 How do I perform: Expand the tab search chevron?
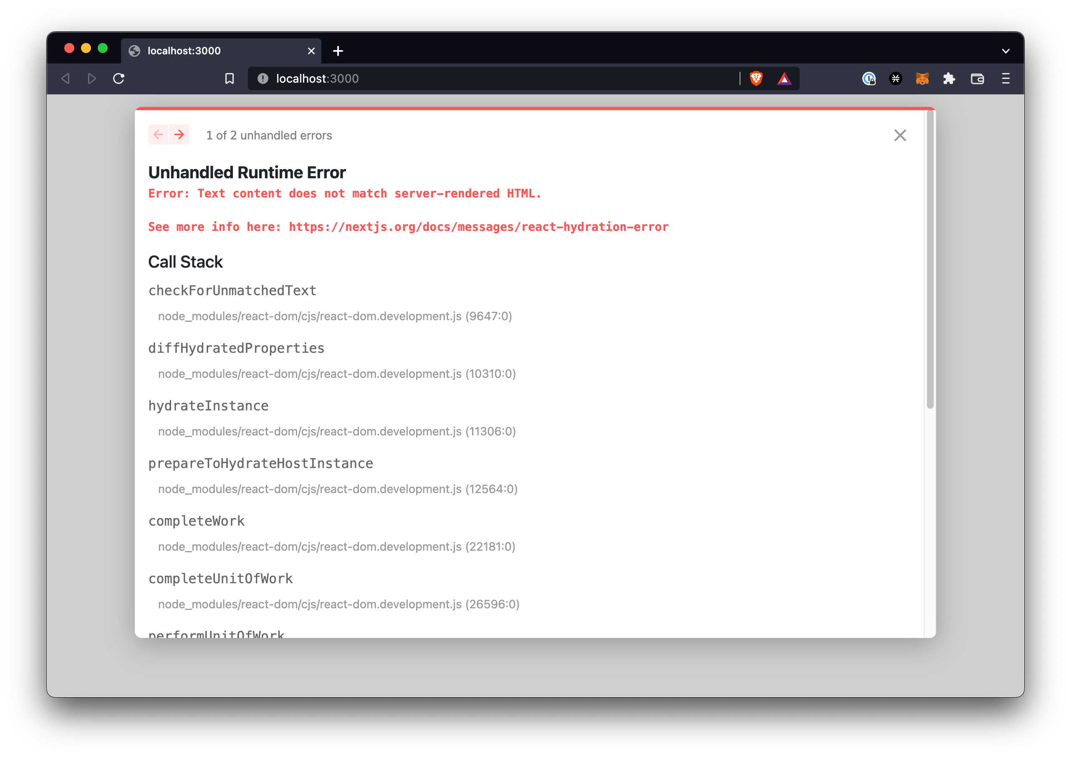coord(1005,51)
